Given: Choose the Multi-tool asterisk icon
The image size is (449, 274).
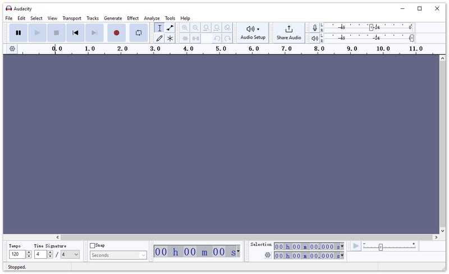Looking at the screenshot, I should point(170,38).
